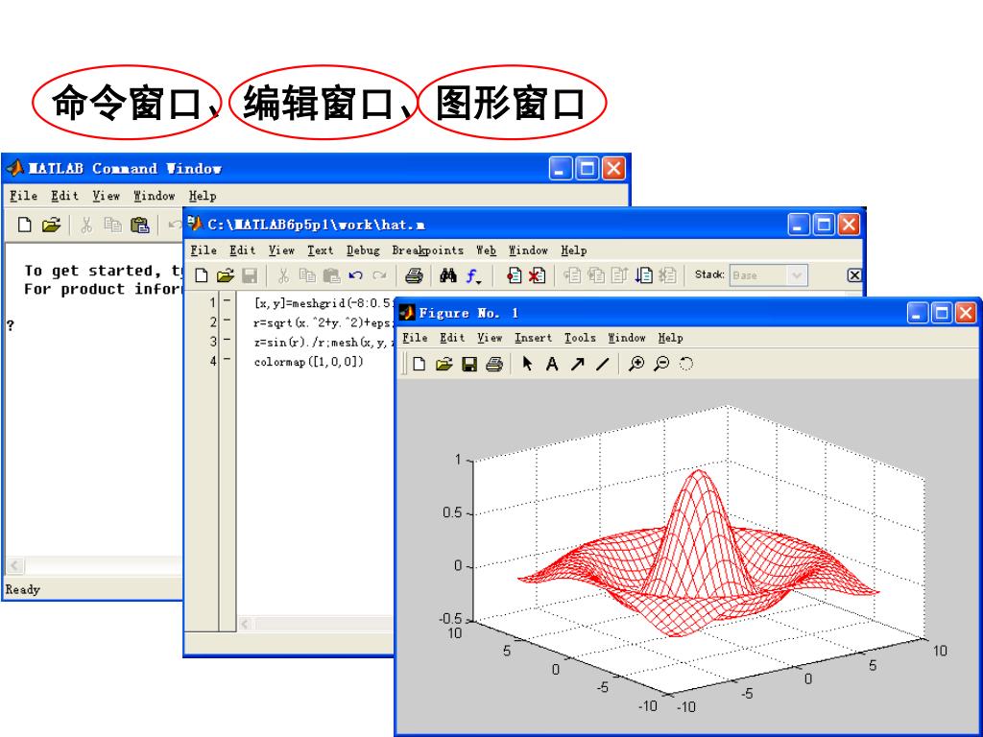This screenshot has height=737, width=983.
Task: Click Print icon in hat.m editor toolbar
Action: [414, 275]
